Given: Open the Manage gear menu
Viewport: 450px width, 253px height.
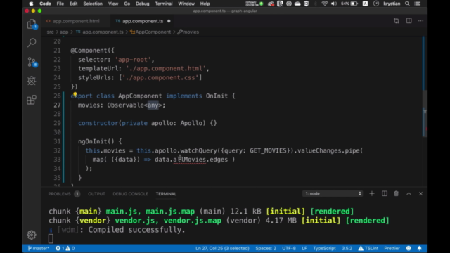Looking at the screenshot, I should pyautogui.click(x=32, y=235).
